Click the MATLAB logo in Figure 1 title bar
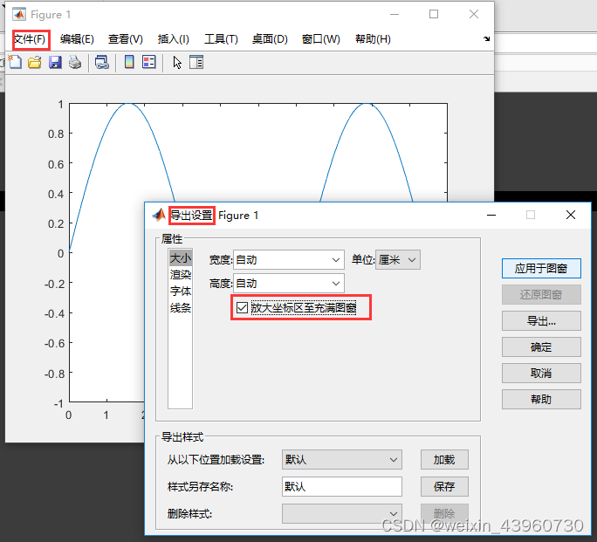Viewport: 597px width, 542px height. [x=19, y=15]
